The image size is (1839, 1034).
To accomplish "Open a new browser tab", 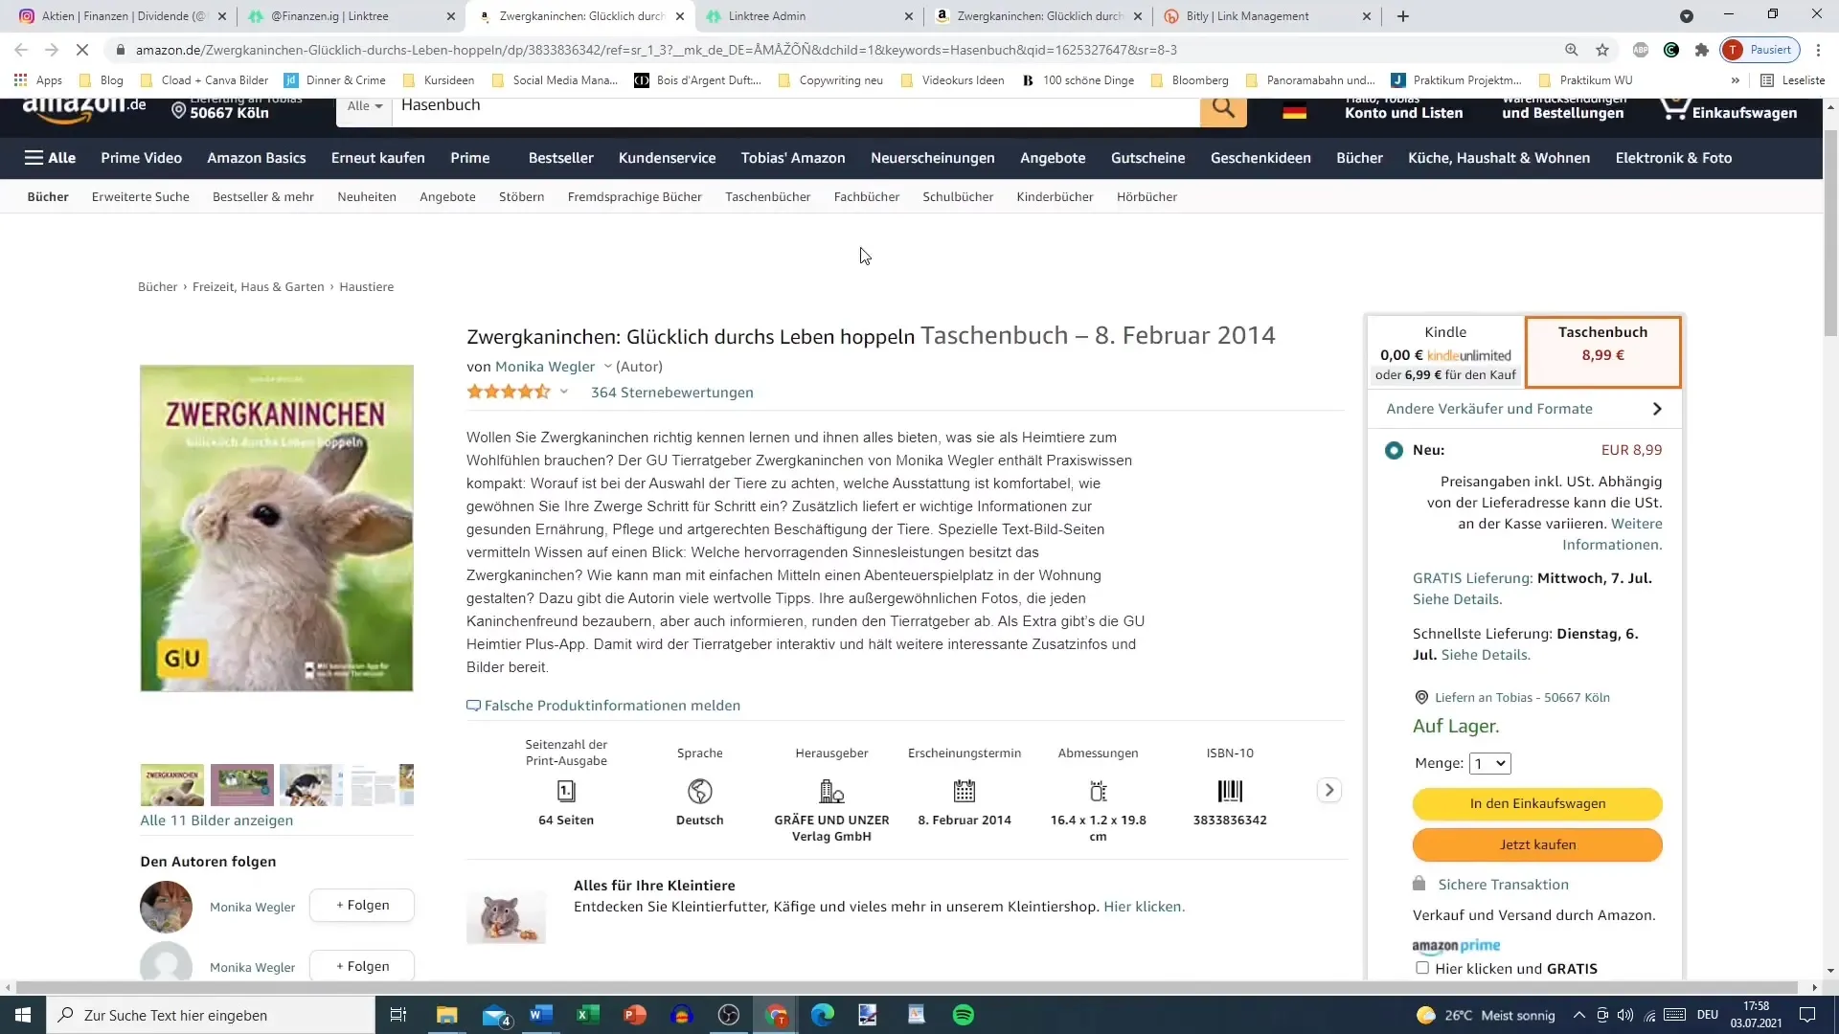I will click(1403, 16).
